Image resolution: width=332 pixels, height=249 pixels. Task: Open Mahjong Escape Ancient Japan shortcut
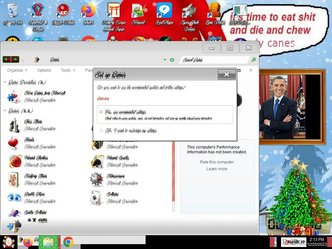tap(114, 17)
